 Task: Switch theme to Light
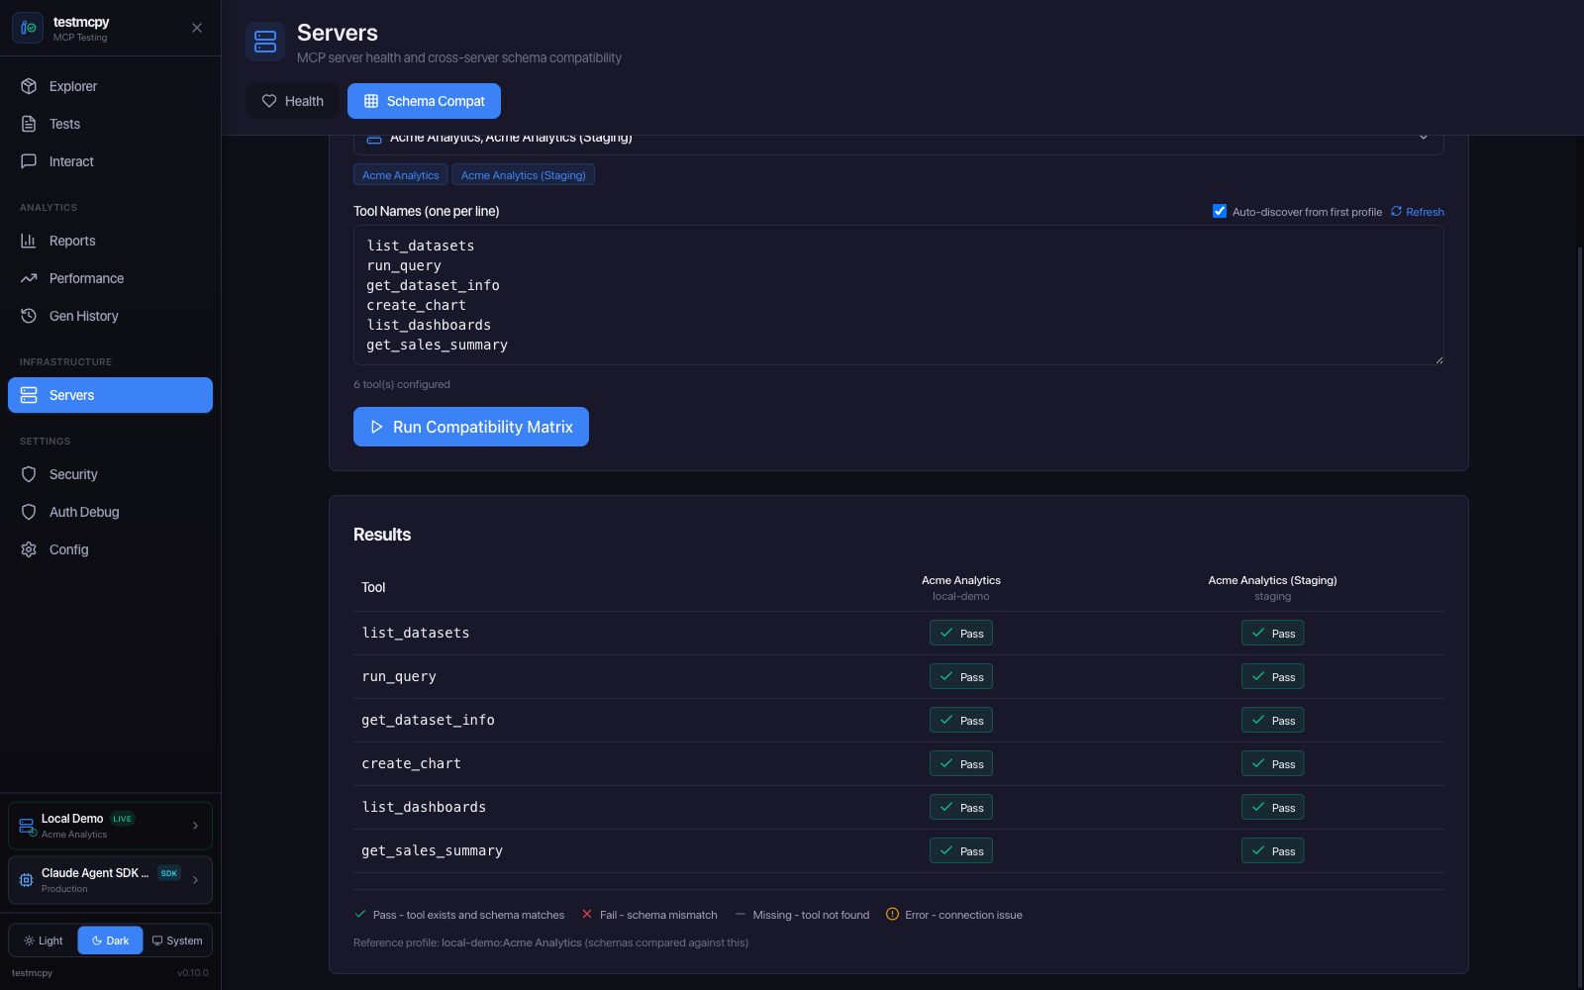[x=44, y=940]
